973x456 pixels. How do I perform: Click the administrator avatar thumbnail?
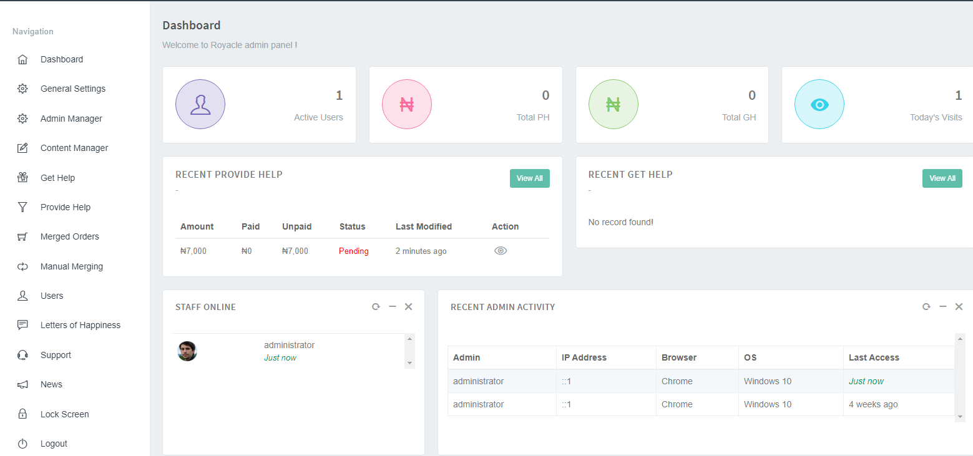point(187,351)
